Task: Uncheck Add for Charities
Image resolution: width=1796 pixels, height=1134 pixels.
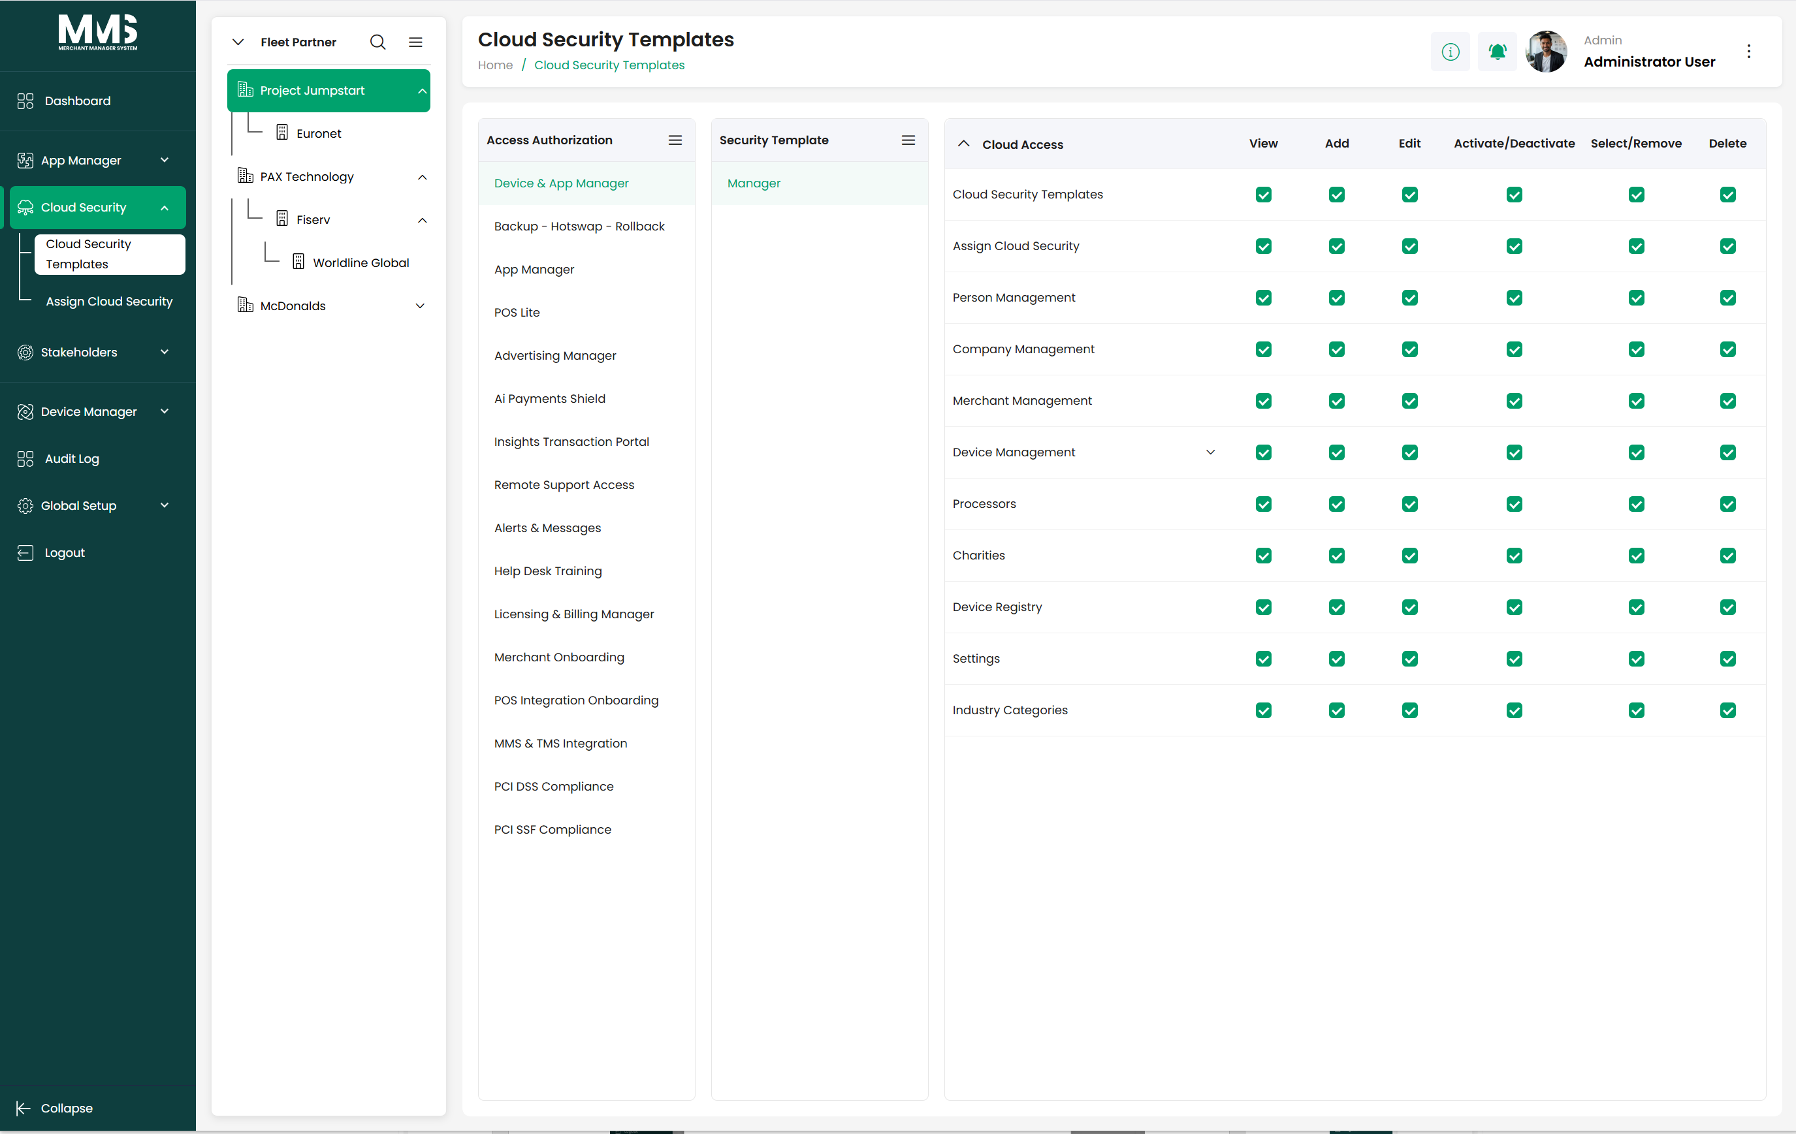Action: click(1337, 556)
